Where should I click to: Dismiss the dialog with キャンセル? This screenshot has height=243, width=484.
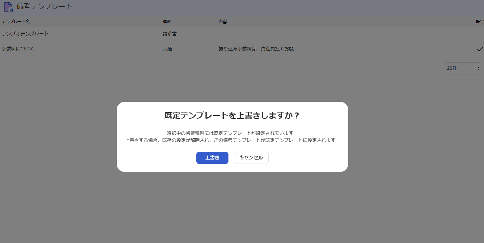tap(251, 158)
